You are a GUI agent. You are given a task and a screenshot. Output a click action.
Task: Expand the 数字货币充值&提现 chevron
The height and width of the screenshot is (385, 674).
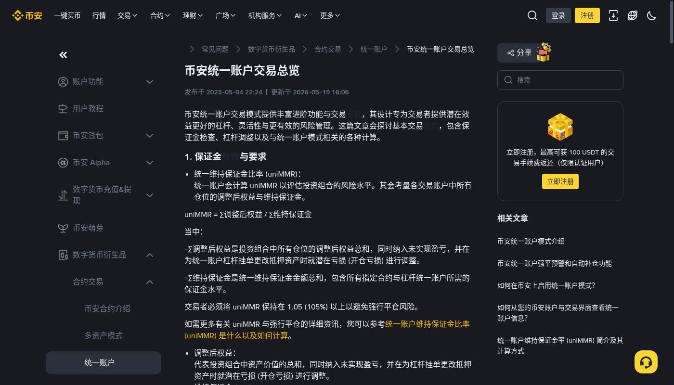tap(150, 195)
